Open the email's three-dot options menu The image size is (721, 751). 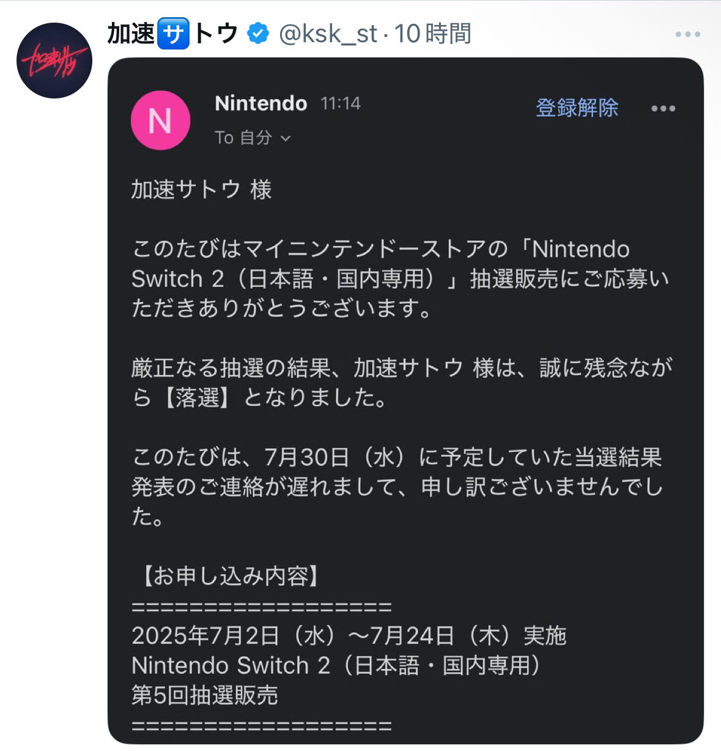pos(663,109)
